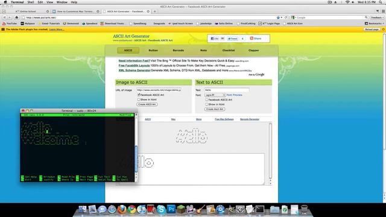Bookmark page with the star icon

click(x=278, y=17)
